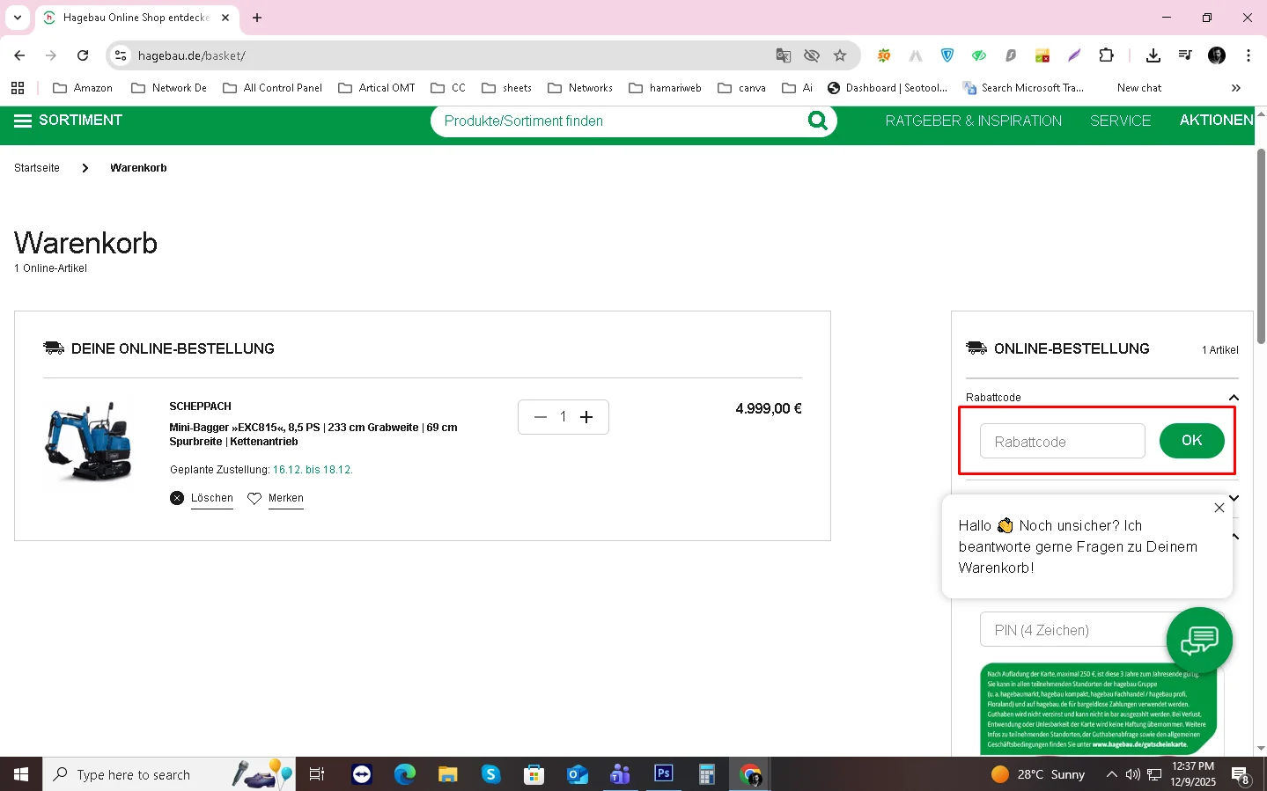Open the SORTIMENT hamburger menu

pyautogui.click(x=68, y=121)
